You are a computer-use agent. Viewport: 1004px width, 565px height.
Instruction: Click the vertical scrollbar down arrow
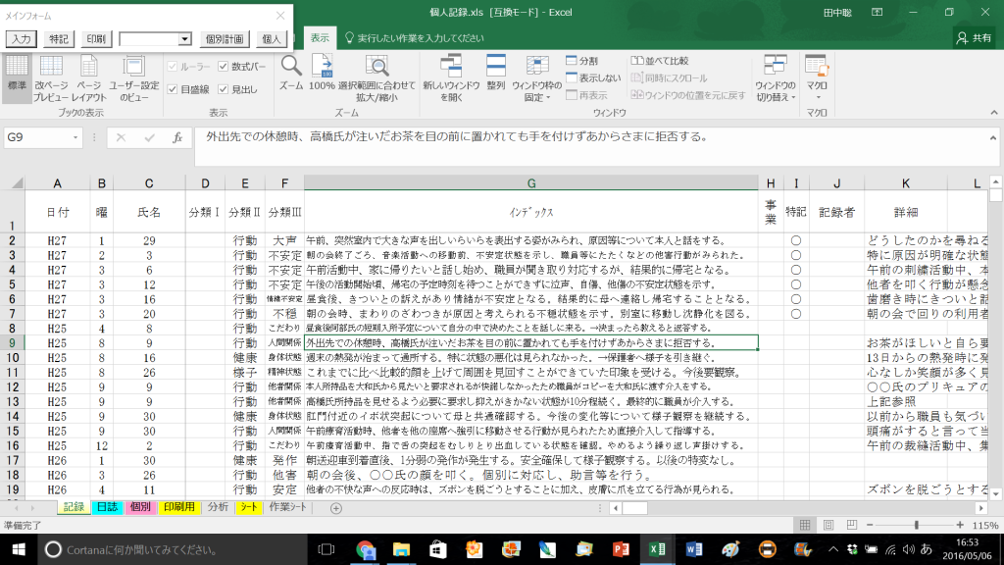[996, 494]
